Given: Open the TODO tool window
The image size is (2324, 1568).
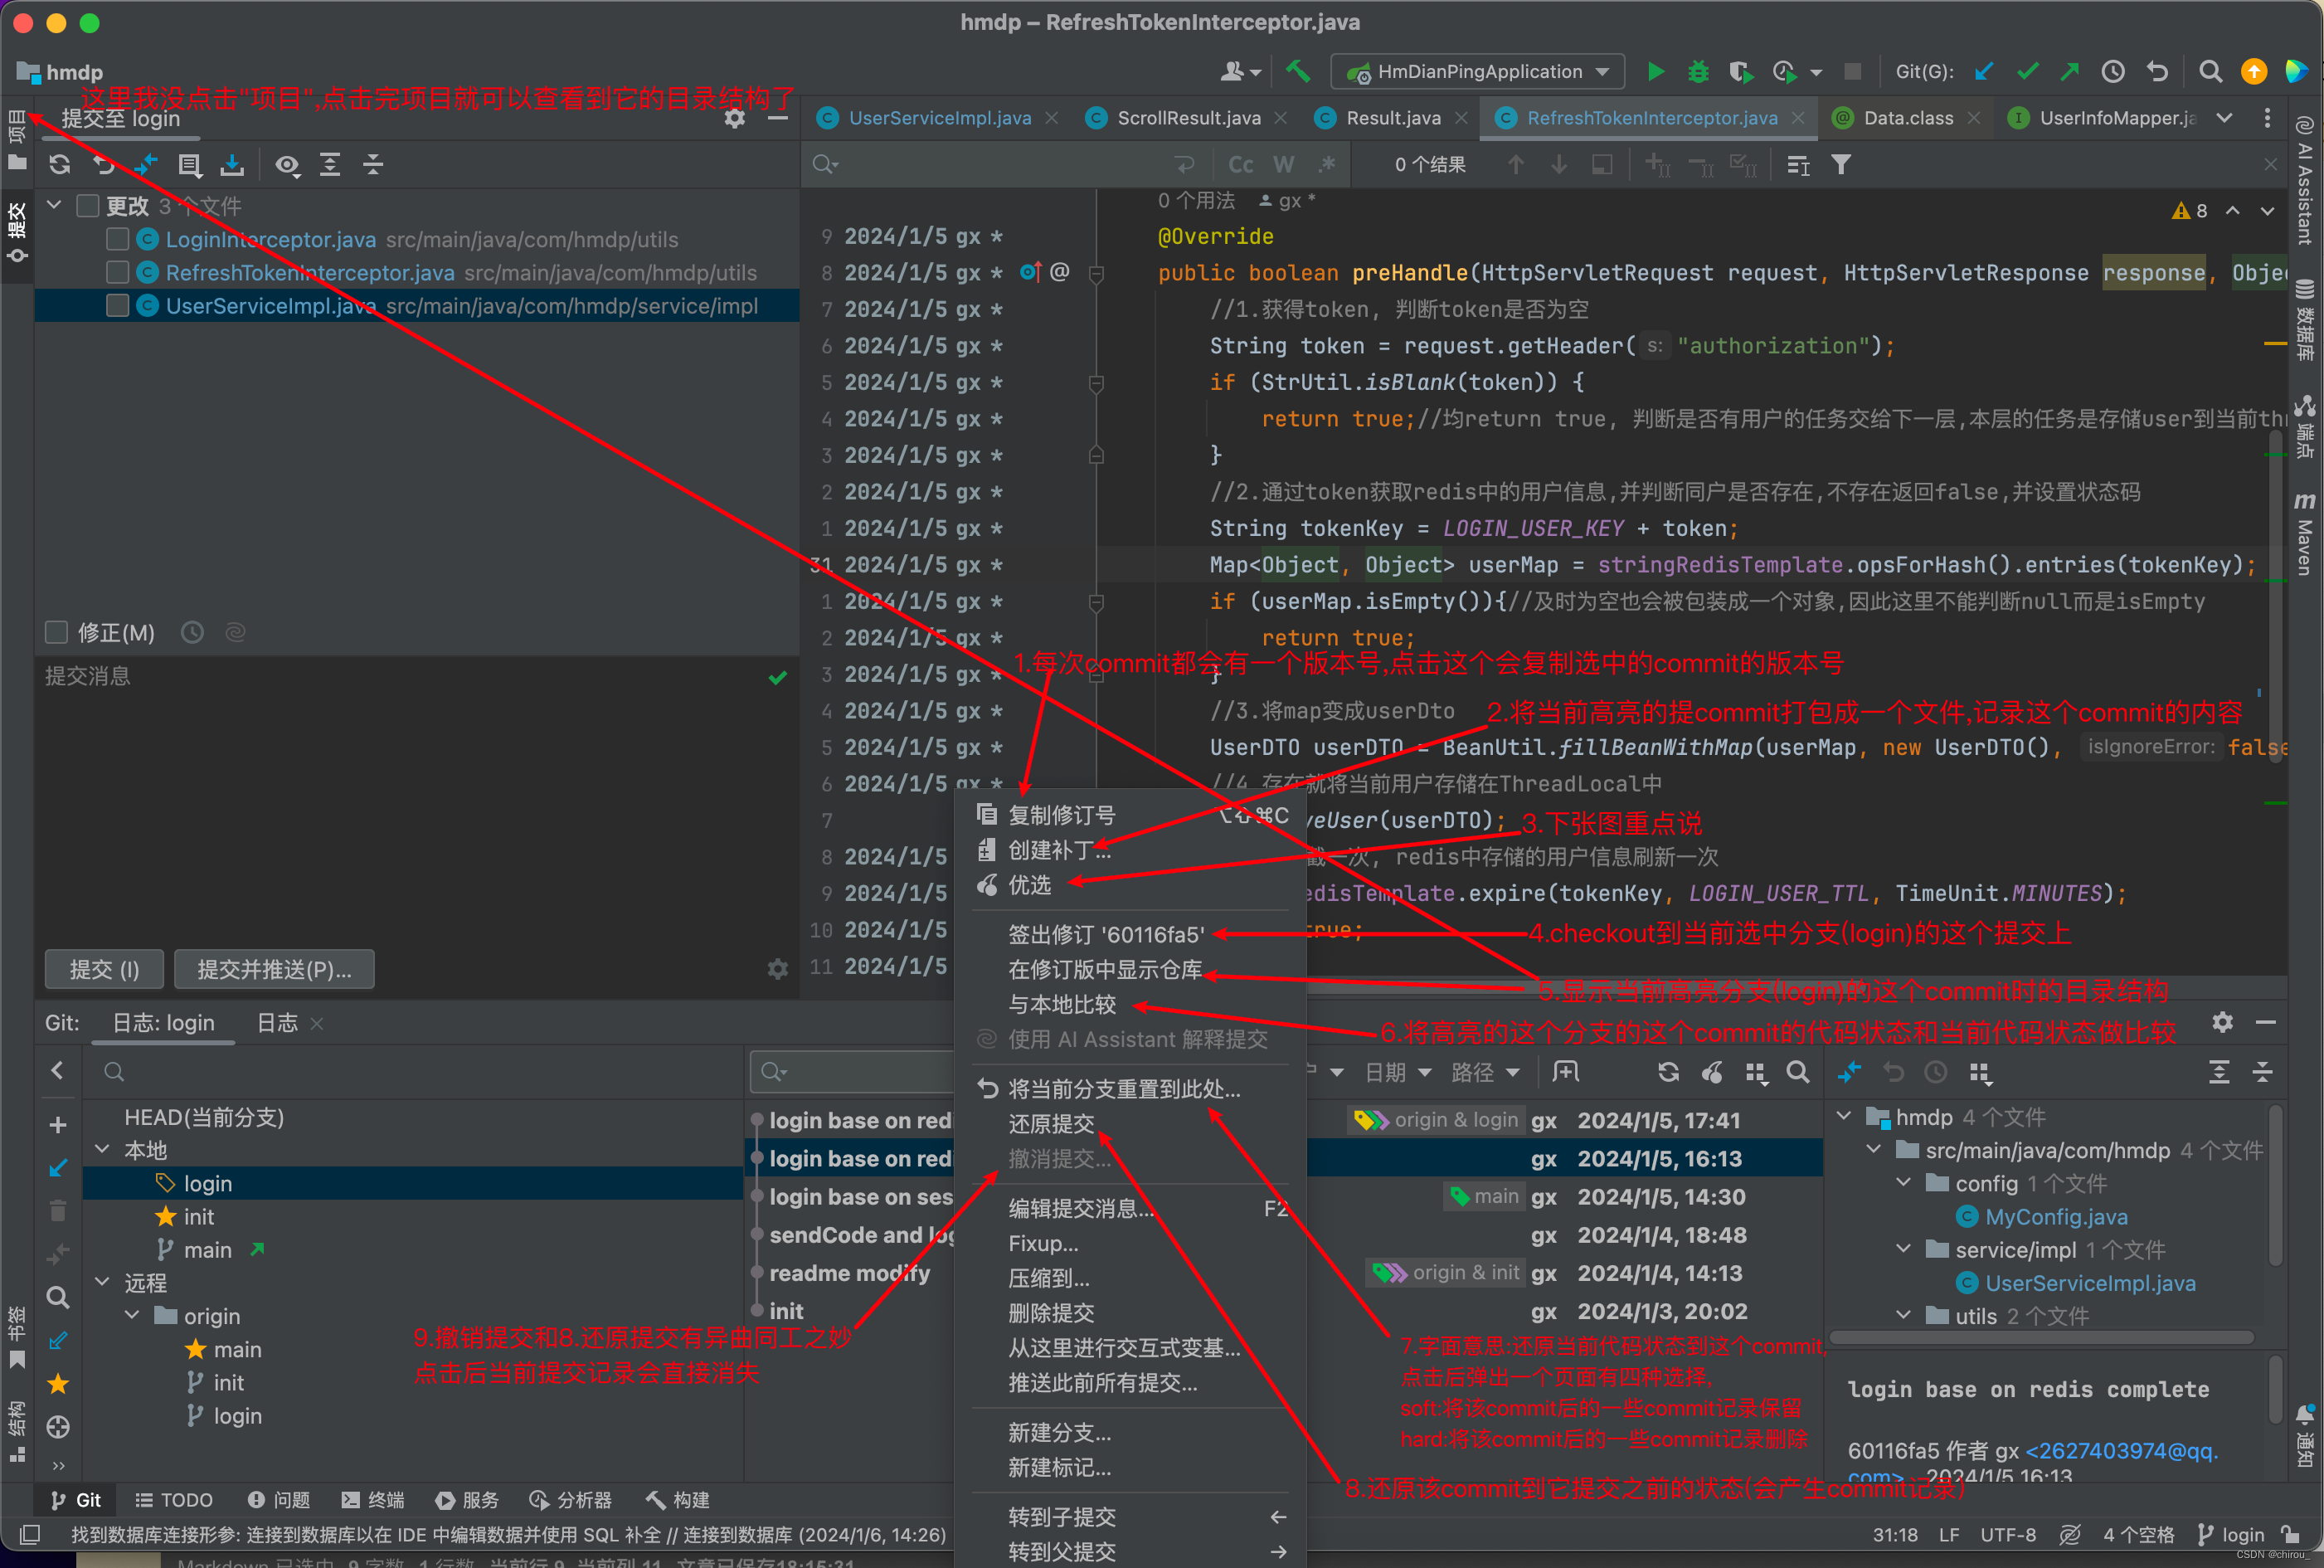Looking at the screenshot, I should (173, 1499).
